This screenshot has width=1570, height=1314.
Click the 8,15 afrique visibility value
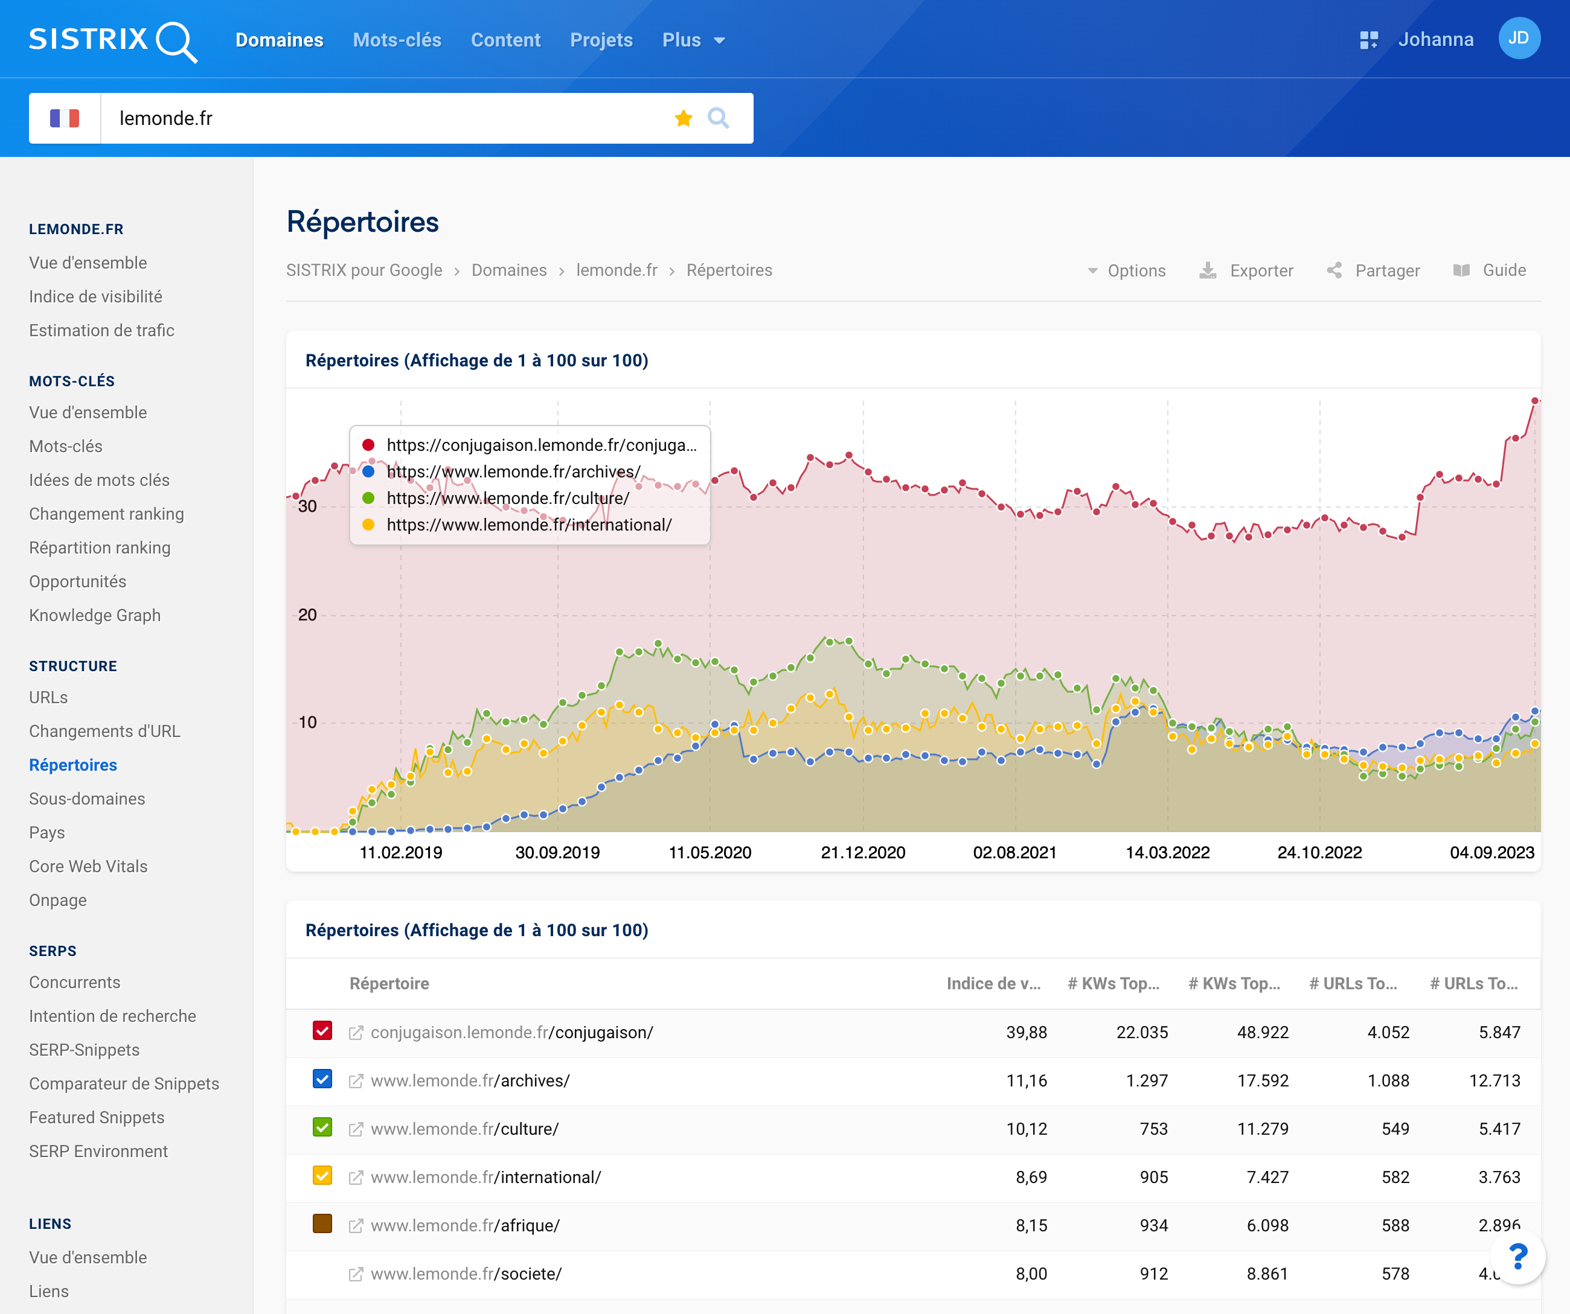point(1031,1226)
